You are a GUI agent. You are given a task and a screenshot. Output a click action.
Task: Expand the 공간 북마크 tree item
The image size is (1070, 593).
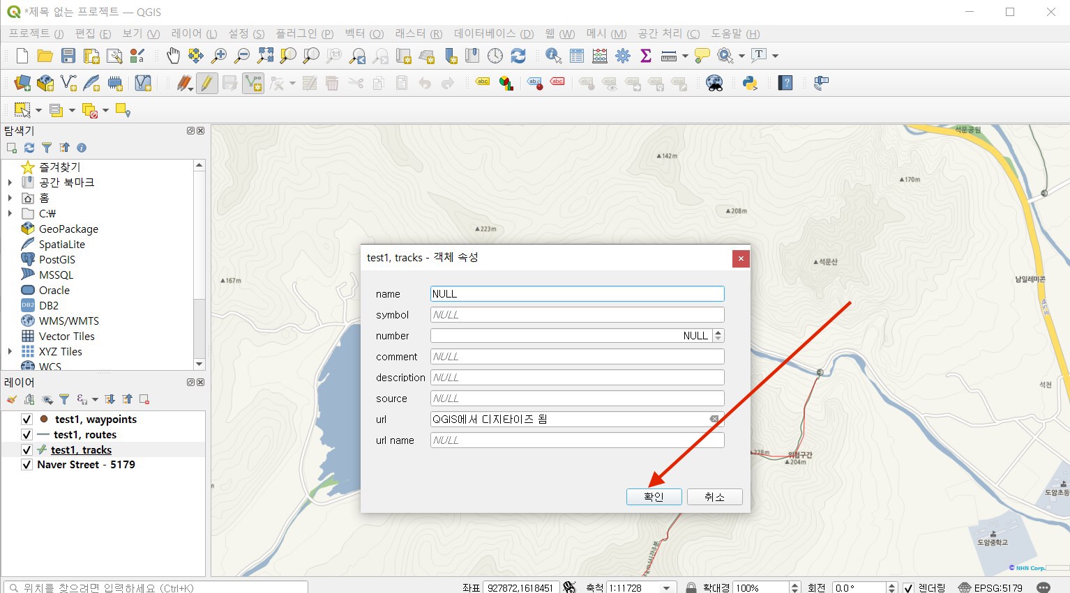pos(10,183)
